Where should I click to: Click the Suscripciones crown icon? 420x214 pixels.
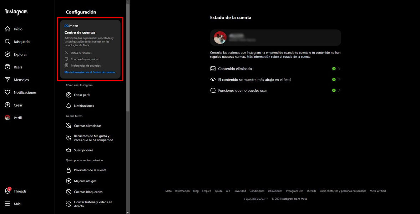tap(69, 150)
